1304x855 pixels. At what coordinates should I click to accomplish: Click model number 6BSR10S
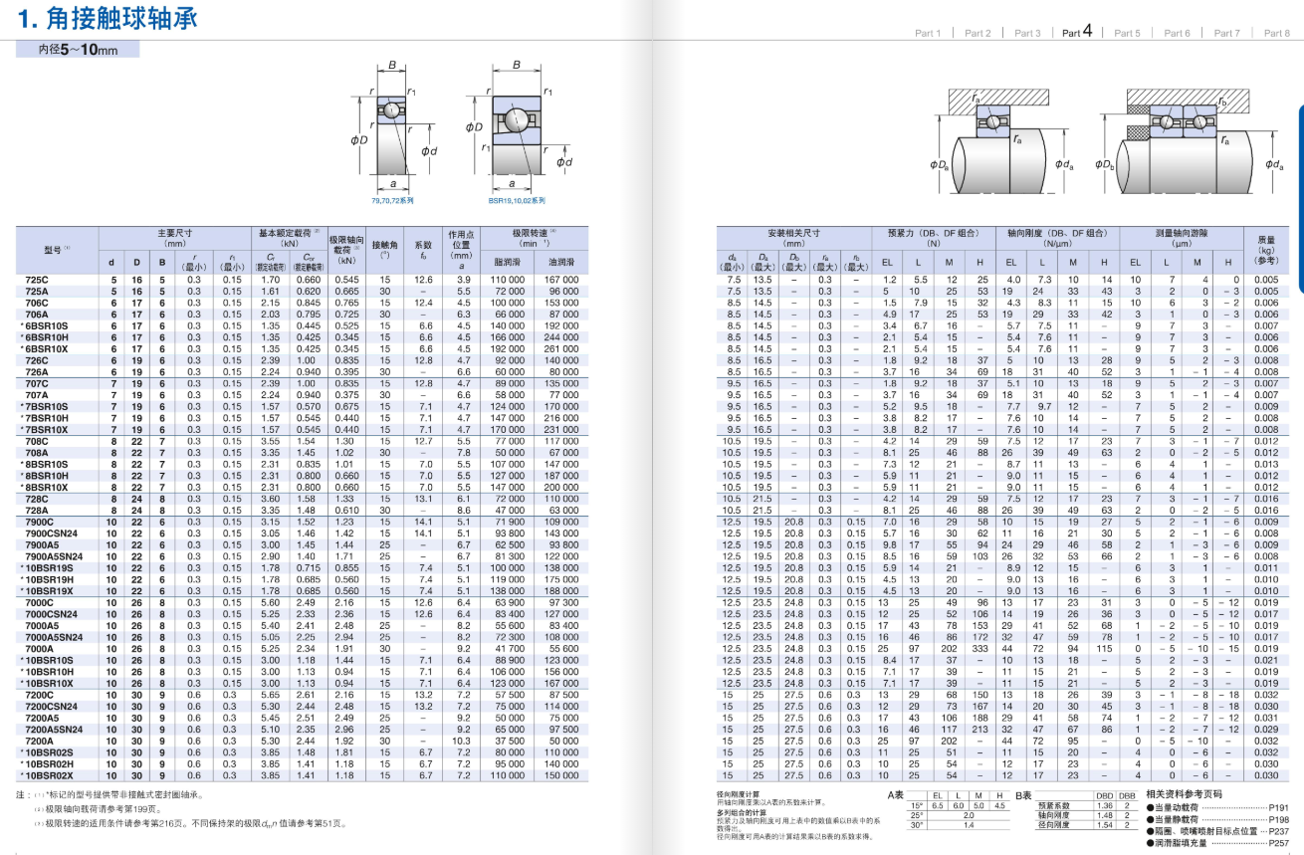point(45,325)
